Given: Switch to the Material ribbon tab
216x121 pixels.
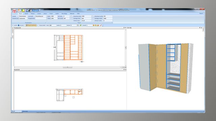Looking at the screenshot, I should [72, 13].
